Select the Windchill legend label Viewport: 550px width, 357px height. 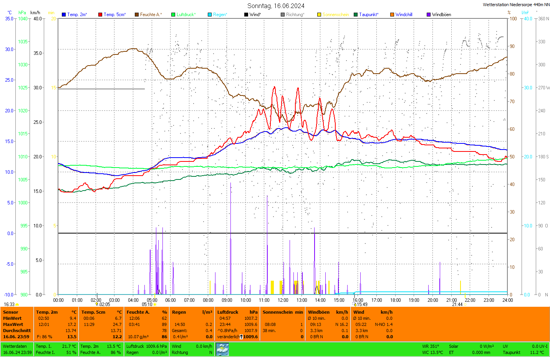(404, 15)
